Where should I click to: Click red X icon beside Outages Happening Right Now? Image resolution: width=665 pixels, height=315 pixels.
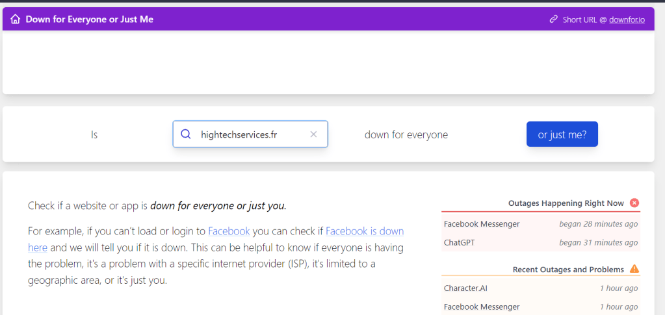click(x=634, y=203)
